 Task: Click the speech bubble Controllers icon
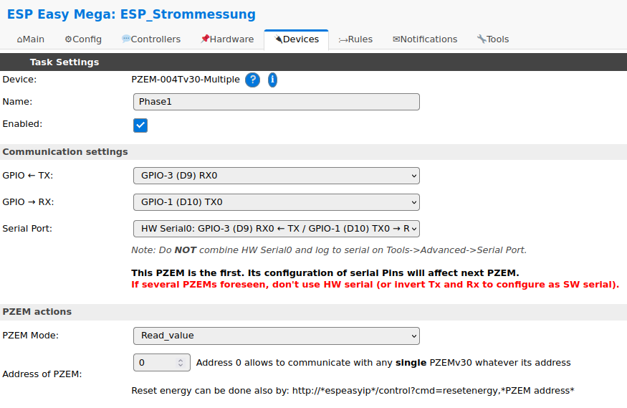(126, 39)
